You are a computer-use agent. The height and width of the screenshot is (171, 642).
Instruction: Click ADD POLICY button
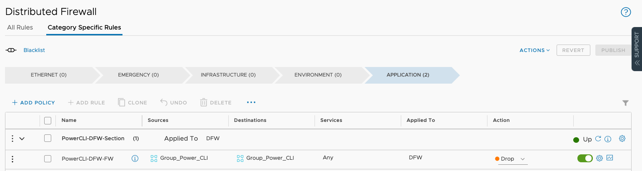click(33, 102)
